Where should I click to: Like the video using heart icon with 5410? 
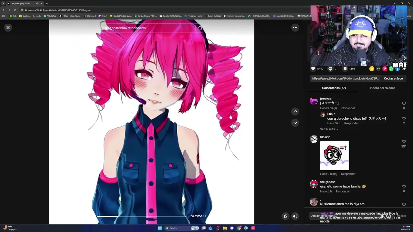pos(313,69)
